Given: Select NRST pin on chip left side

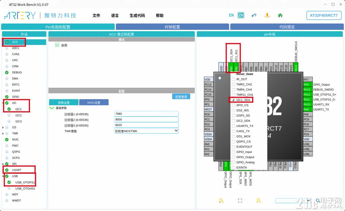Looking at the screenshot, I should click(x=209, y=110).
